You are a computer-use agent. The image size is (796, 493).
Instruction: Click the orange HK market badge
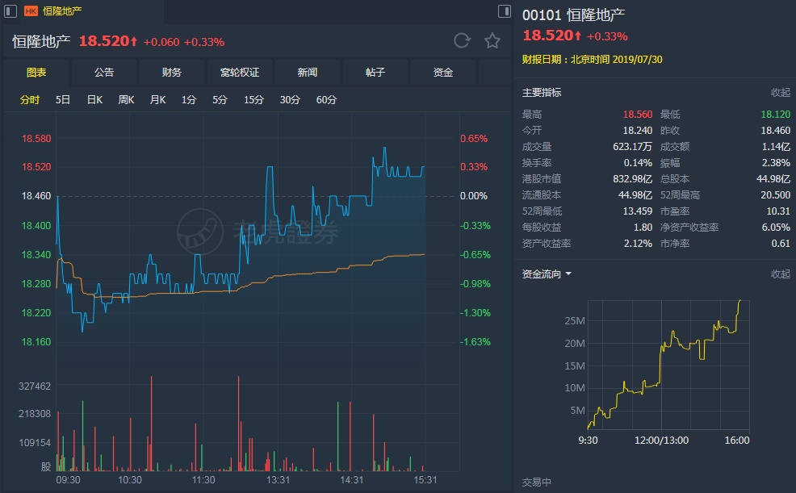[31, 10]
